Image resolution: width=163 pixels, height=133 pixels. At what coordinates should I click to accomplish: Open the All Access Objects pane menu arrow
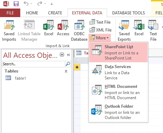(x=62, y=55)
